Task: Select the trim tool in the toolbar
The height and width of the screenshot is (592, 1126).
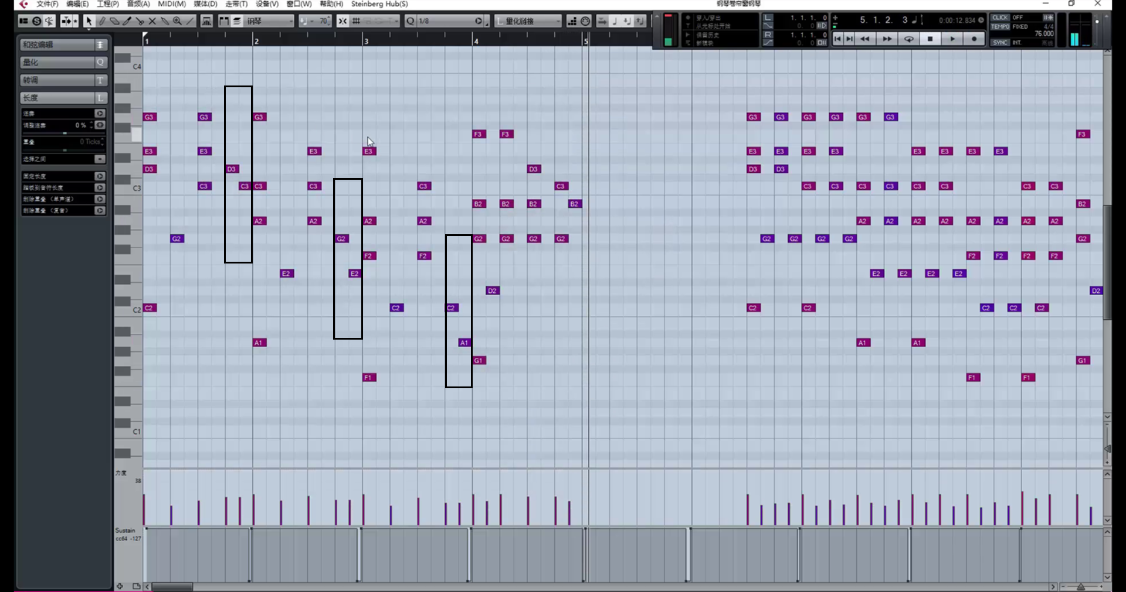Action: (127, 21)
